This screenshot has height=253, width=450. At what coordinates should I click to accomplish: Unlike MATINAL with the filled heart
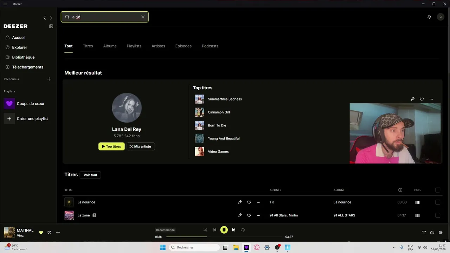click(x=41, y=233)
